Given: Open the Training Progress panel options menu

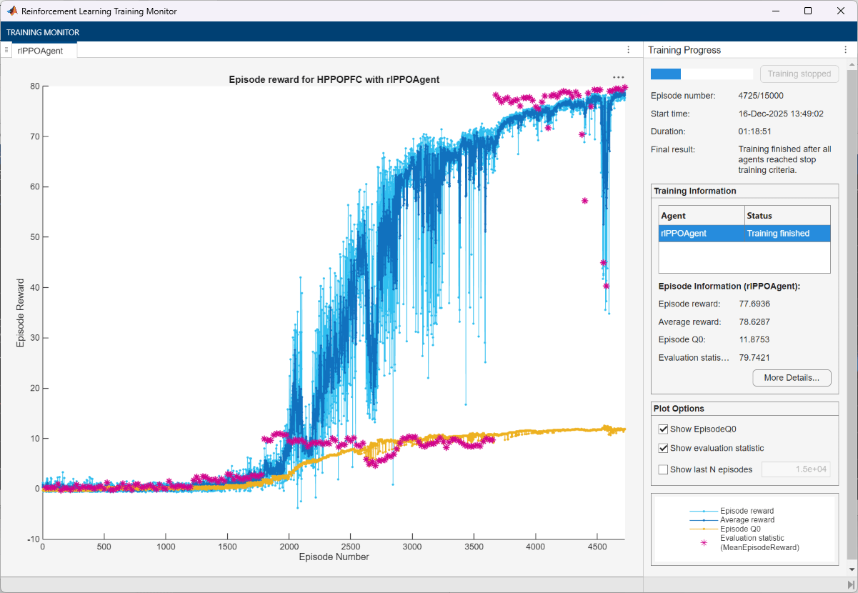Looking at the screenshot, I should pyautogui.click(x=844, y=50).
